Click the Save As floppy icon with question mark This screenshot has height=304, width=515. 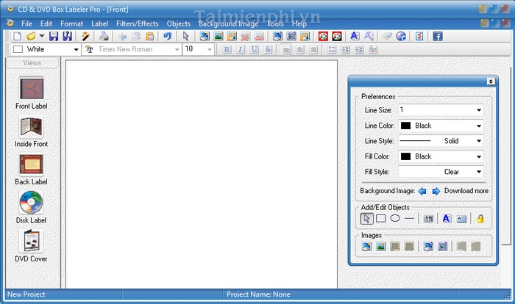(68, 36)
